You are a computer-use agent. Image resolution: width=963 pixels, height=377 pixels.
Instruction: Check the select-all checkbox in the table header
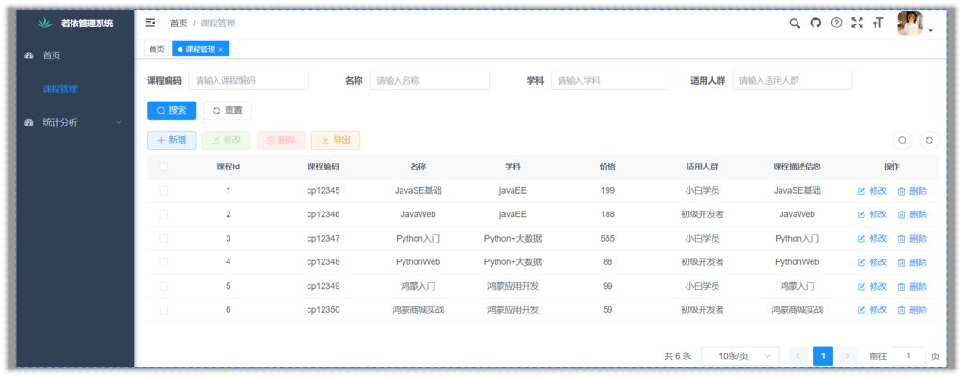[164, 166]
